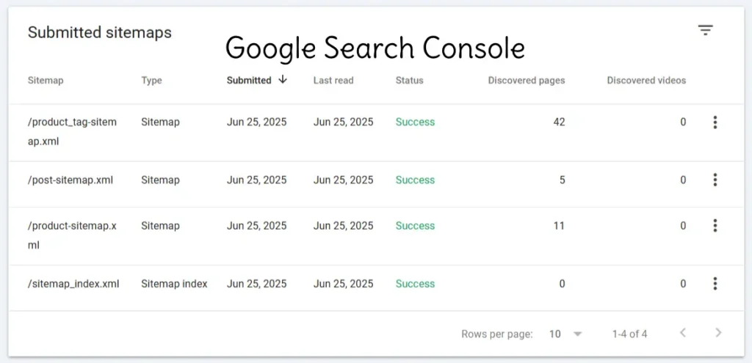This screenshot has width=752, height=363.
Task: Click the Submitted sort arrow icon
Action: 283,80
